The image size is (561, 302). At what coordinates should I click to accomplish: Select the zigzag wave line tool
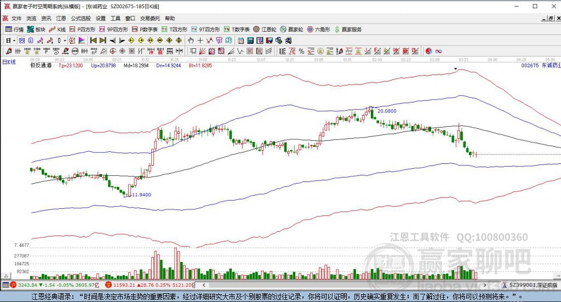point(240,51)
